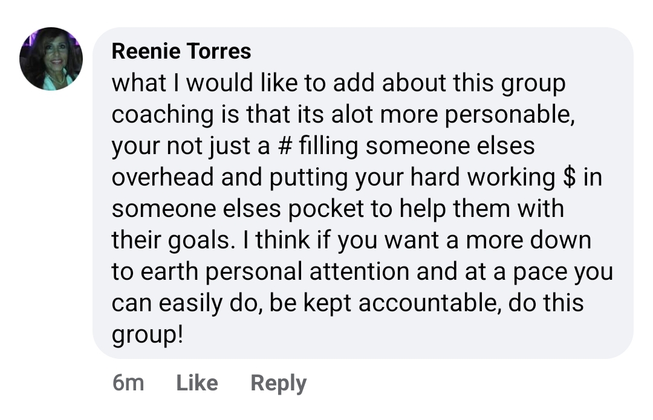The width and height of the screenshot is (653, 420).
Task: Click the word "overhead" in the comment
Action: [x=163, y=178]
